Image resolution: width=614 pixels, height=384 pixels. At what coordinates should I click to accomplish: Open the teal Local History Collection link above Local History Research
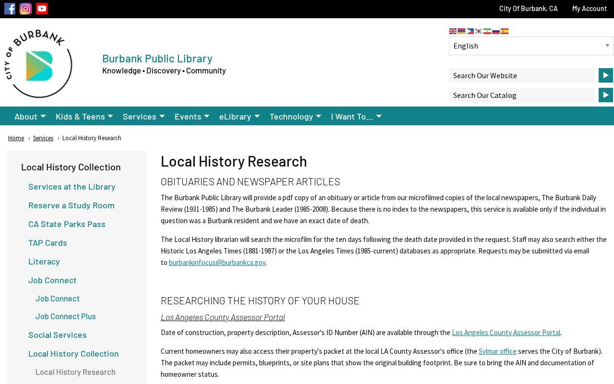click(73, 353)
